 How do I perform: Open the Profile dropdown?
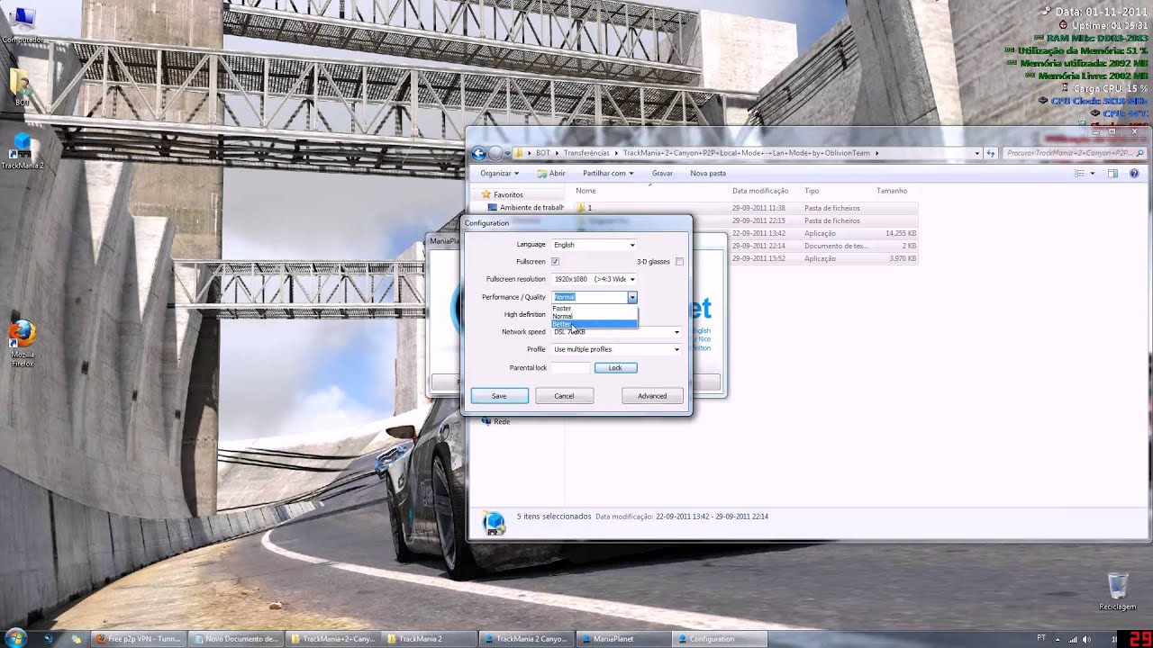pos(616,349)
